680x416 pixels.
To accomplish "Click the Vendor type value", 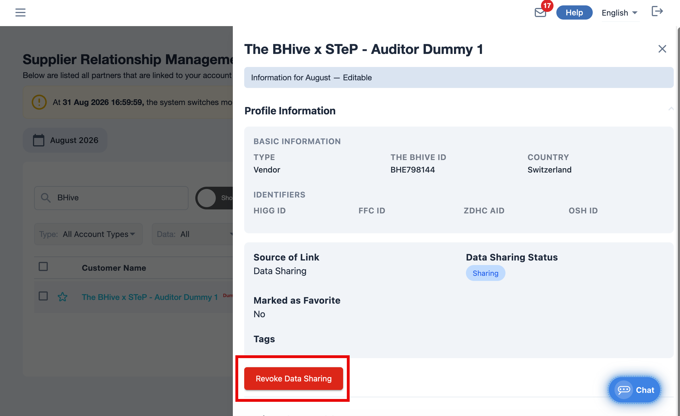I will click(x=267, y=170).
